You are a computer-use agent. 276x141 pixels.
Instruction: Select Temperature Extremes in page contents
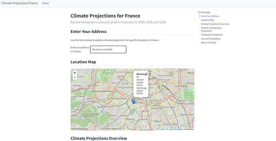pyautogui.click(x=212, y=35)
